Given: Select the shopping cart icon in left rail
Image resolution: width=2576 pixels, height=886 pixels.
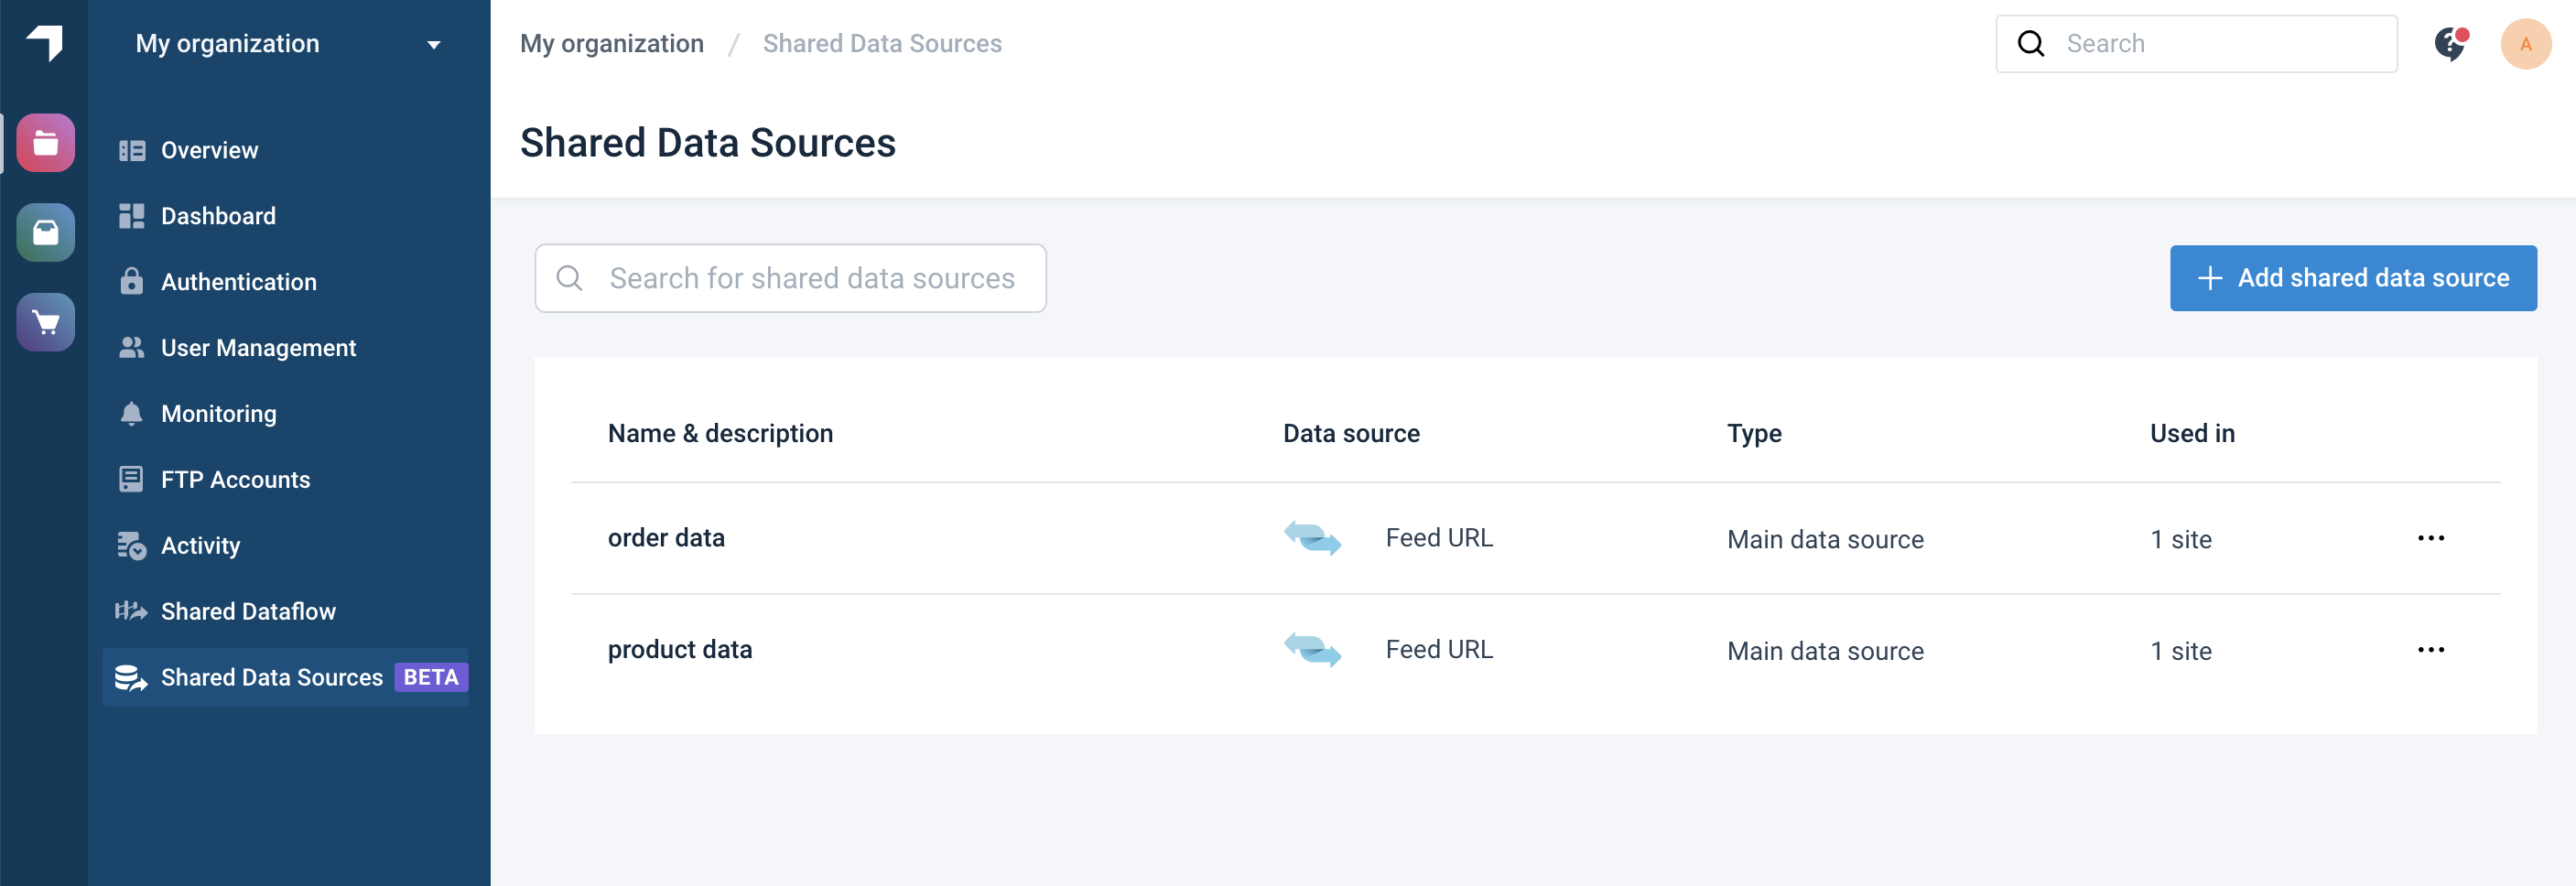Looking at the screenshot, I should coord(44,322).
